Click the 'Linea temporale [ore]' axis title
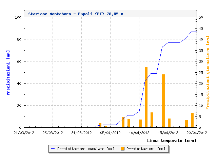 pyautogui.click(x=171, y=140)
